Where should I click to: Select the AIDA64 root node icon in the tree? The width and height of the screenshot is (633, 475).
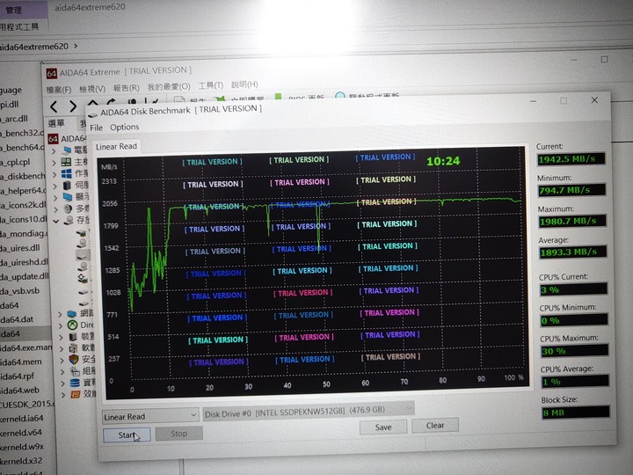click(x=53, y=139)
